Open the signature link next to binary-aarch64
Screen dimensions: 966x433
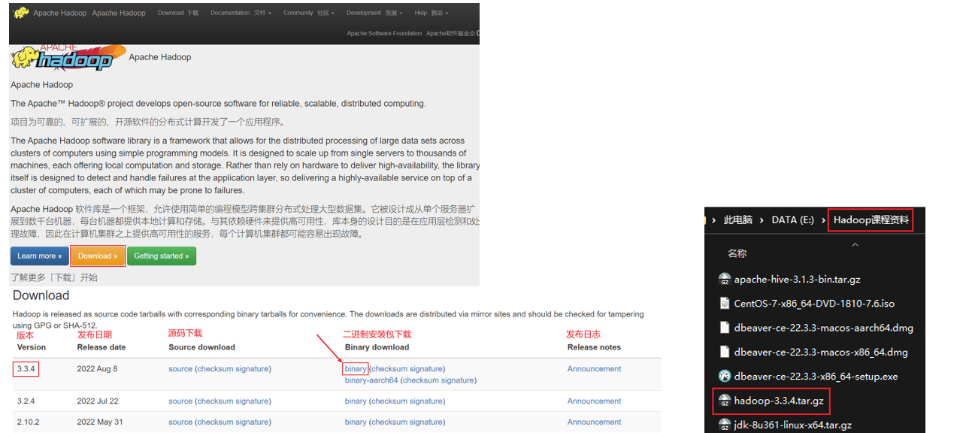click(458, 380)
